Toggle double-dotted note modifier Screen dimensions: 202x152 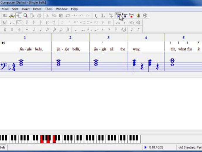tap(83, 30)
